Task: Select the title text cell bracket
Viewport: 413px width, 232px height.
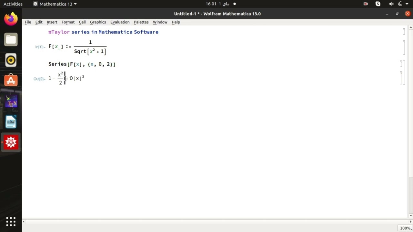Action: coord(404,32)
